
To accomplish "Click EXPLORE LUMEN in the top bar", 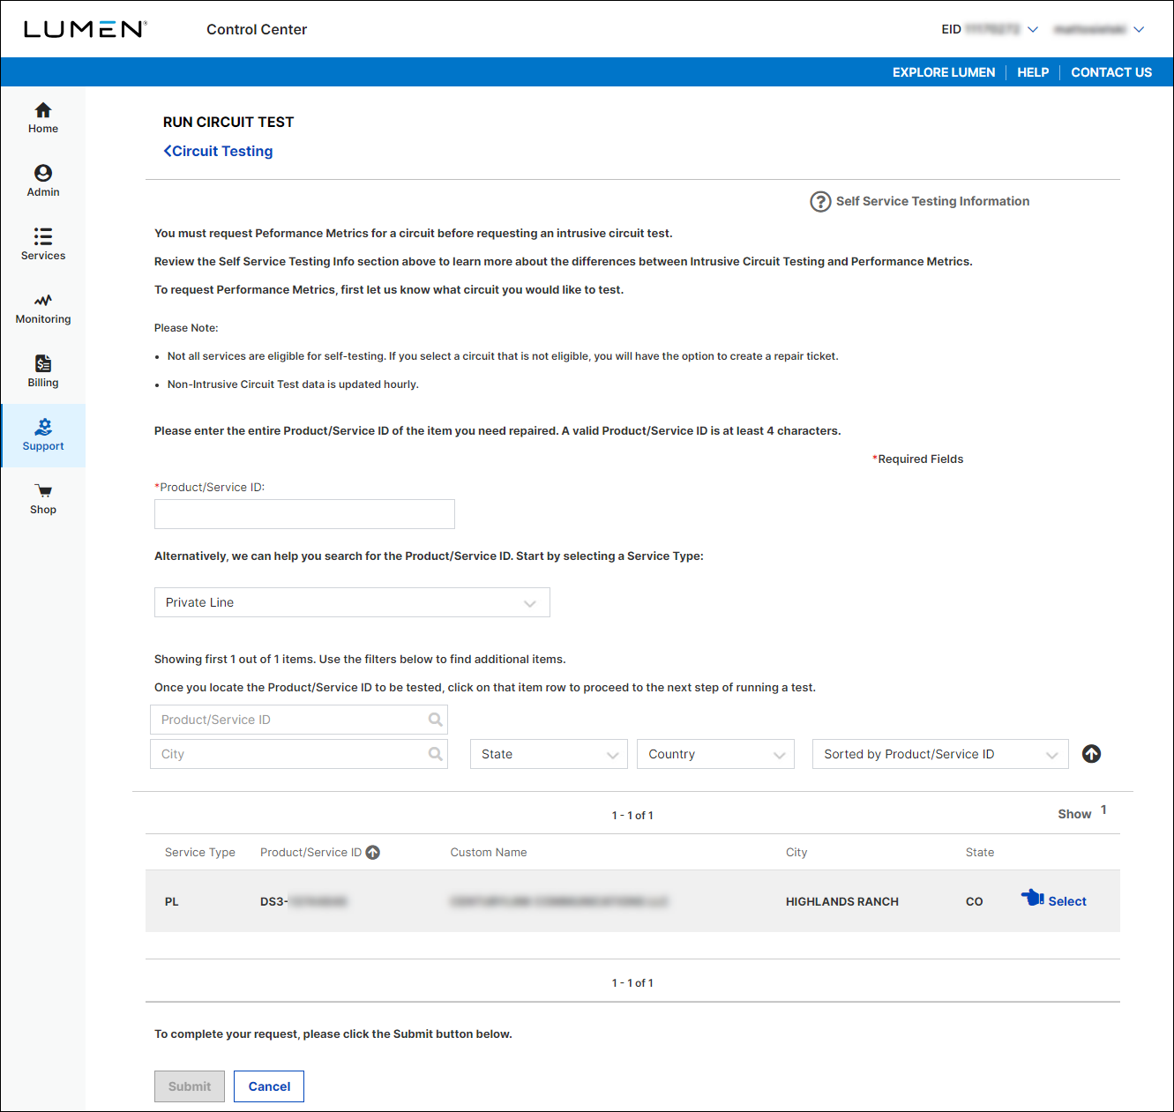I will (944, 72).
